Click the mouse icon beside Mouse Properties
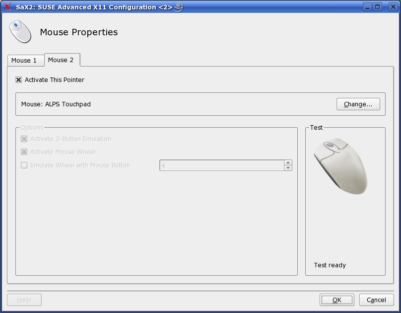401x313 pixels. (x=20, y=31)
